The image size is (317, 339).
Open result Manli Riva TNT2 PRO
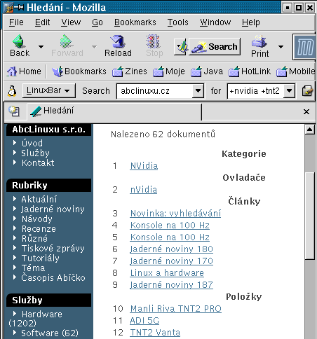pyautogui.click(x=176, y=309)
